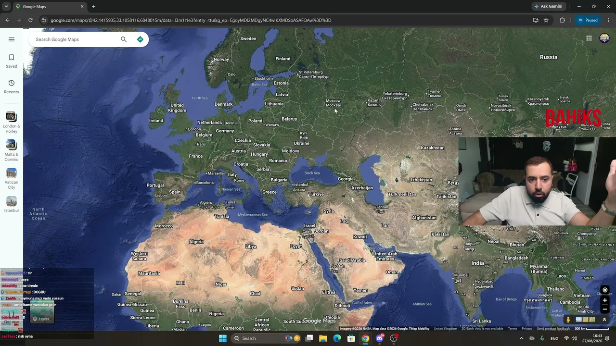The width and height of the screenshot is (616, 346).
Task: Open the volume control in system tray
Action: (574, 338)
